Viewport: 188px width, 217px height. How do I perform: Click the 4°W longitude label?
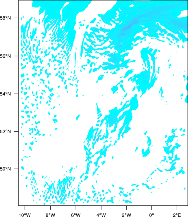[101, 215]
